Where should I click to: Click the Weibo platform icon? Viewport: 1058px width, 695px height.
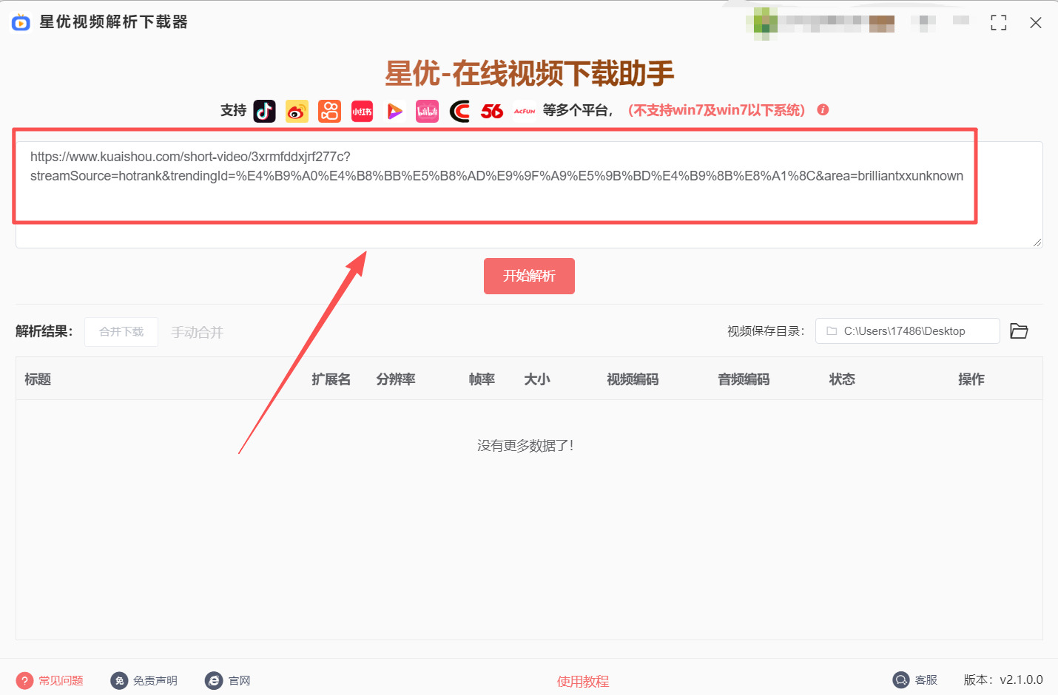[297, 111]
